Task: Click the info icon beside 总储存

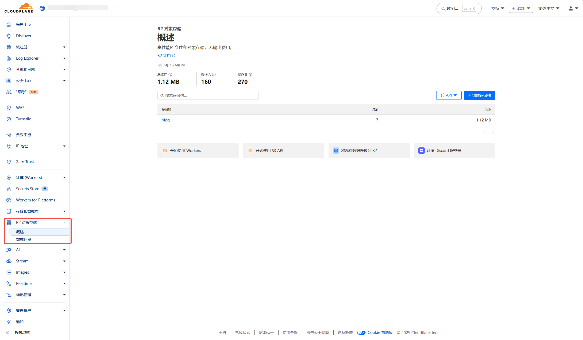Action: 170,75
